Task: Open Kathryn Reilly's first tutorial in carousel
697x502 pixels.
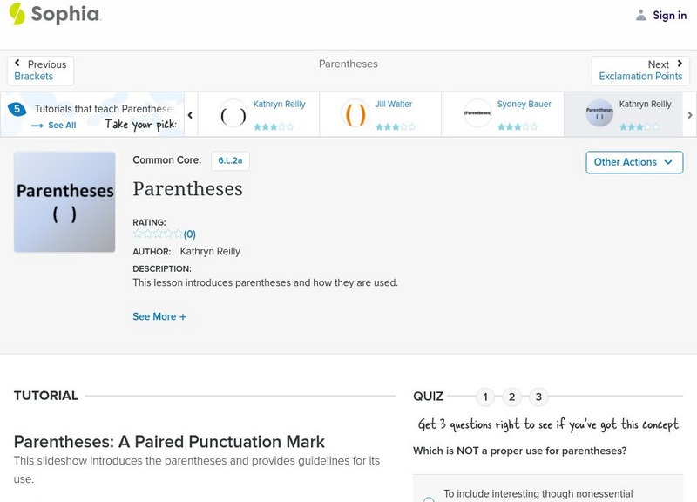Action: pyautogui.click(x=233, y=114)
